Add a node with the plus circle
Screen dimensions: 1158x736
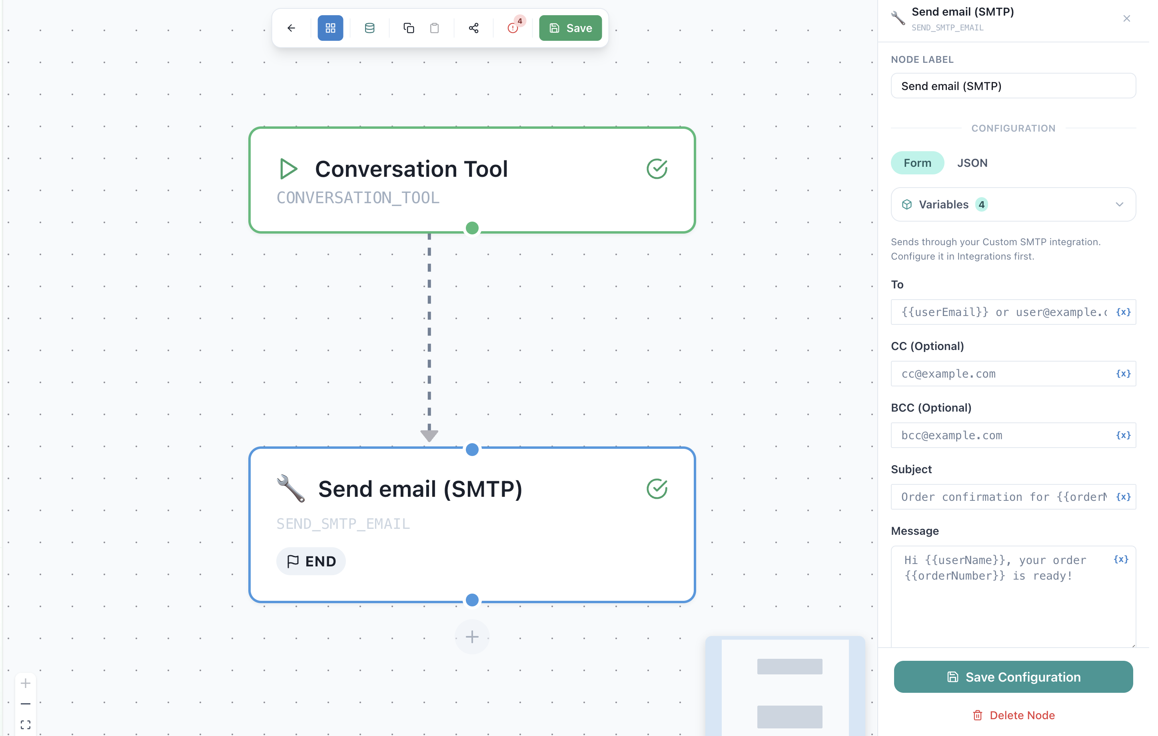pyautogui.click(x=472, y=637)
